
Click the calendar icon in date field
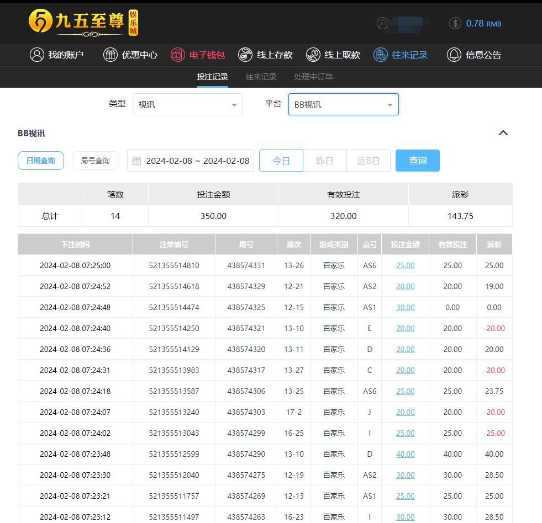137,161
